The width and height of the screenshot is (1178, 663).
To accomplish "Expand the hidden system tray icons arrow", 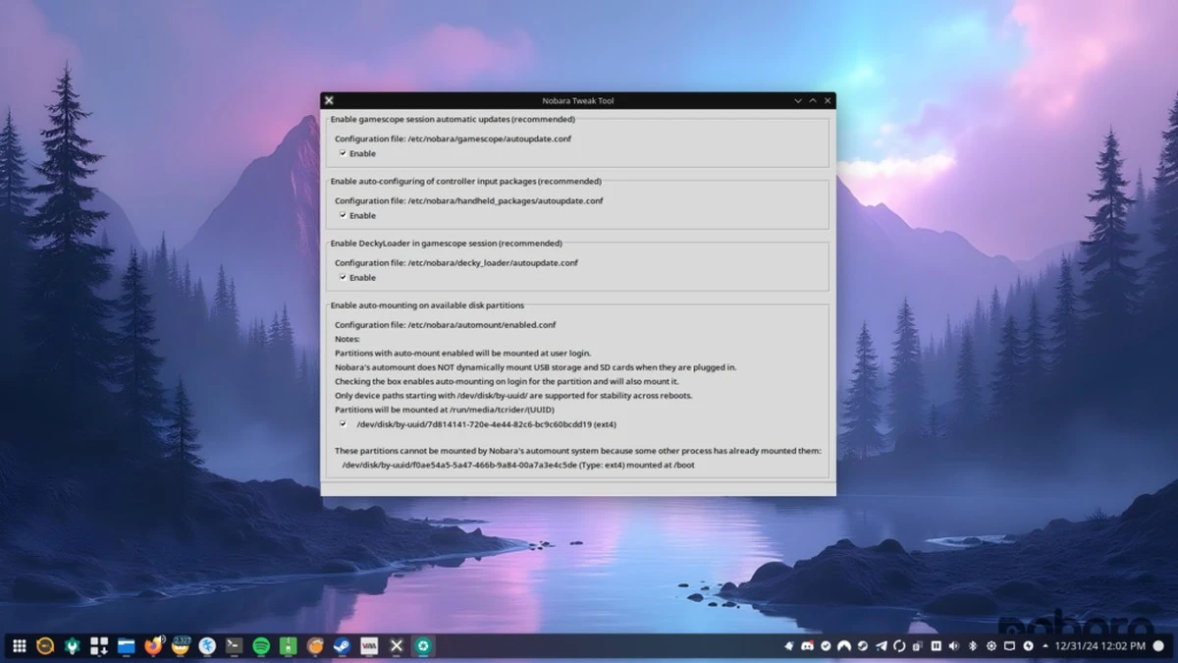I will 1045,646.
